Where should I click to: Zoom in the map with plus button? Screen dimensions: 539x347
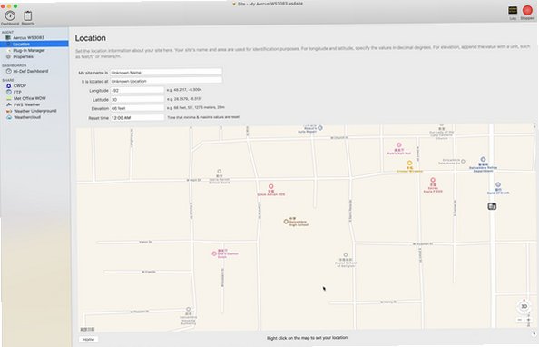coord(528,320)
